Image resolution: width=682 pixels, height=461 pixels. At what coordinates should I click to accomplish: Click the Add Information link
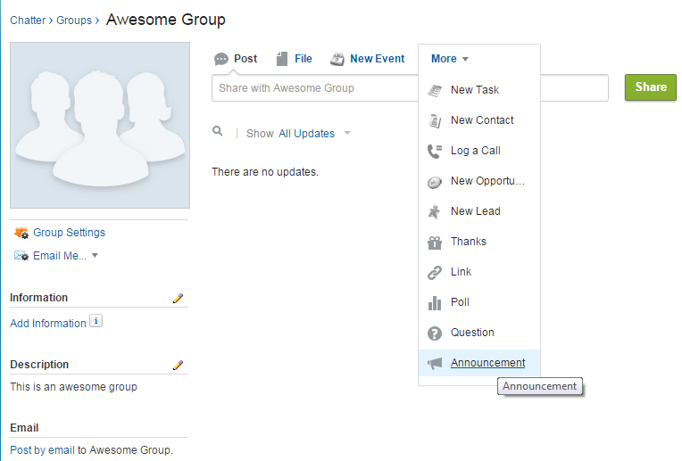(48, 324)
